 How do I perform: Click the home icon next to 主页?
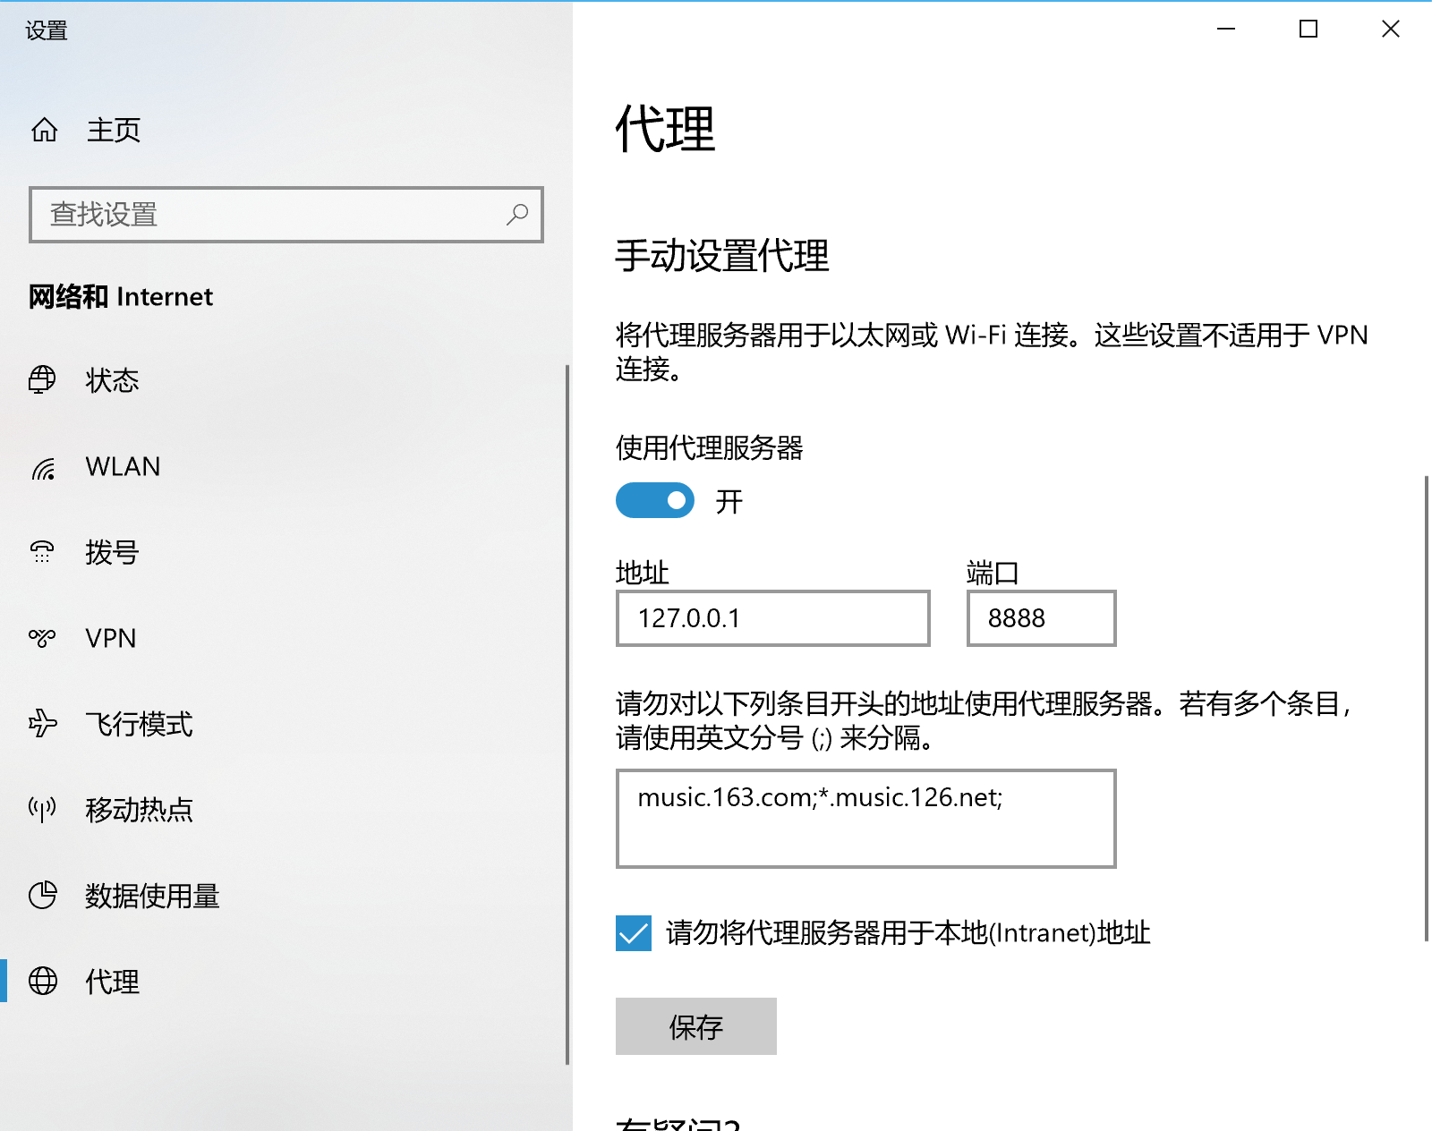pos(44,130)
